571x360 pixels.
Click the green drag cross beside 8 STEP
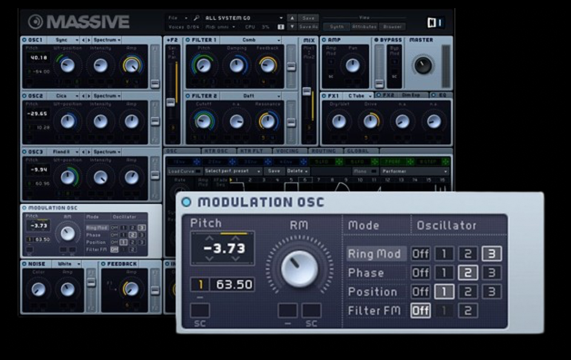click(445, 162)
